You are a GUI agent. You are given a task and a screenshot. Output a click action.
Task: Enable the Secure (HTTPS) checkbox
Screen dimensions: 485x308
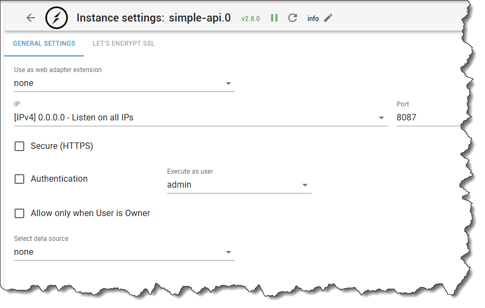19,146
